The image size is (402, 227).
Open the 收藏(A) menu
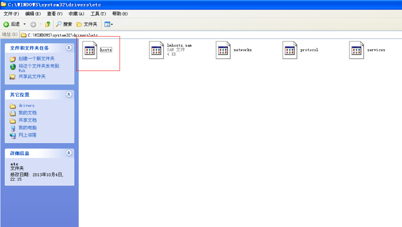click(x=76, y=13)
